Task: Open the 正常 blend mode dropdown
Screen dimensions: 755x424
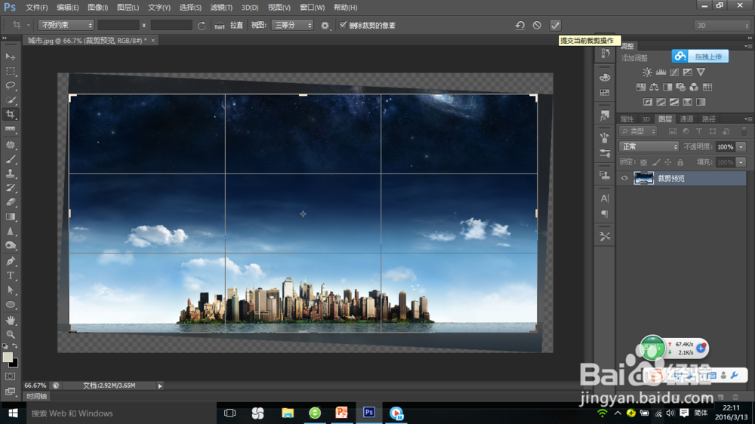Action: coord(649,146)
